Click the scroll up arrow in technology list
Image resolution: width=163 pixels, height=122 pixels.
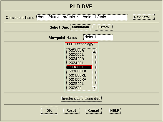94,51
